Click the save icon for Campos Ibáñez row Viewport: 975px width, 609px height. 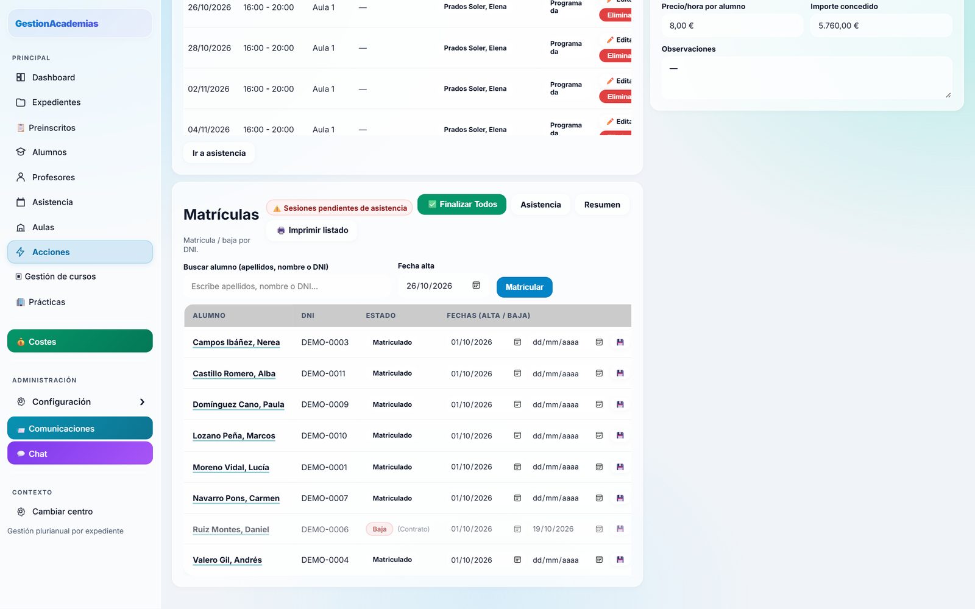point(620,342)
